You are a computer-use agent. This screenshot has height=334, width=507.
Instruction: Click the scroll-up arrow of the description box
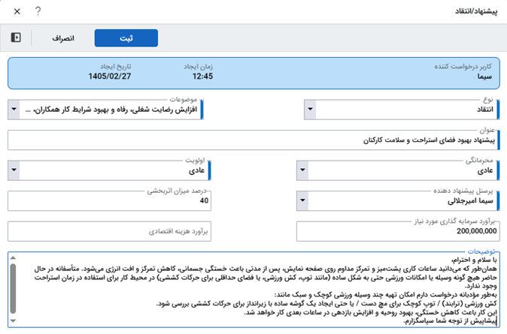13,257
